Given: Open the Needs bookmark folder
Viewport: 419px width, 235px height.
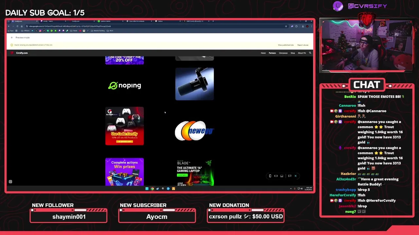Looking at the screenshot, I should (x=74, y=31).
